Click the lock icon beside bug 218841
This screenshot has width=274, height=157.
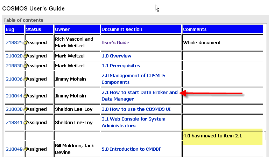point(25,122)
